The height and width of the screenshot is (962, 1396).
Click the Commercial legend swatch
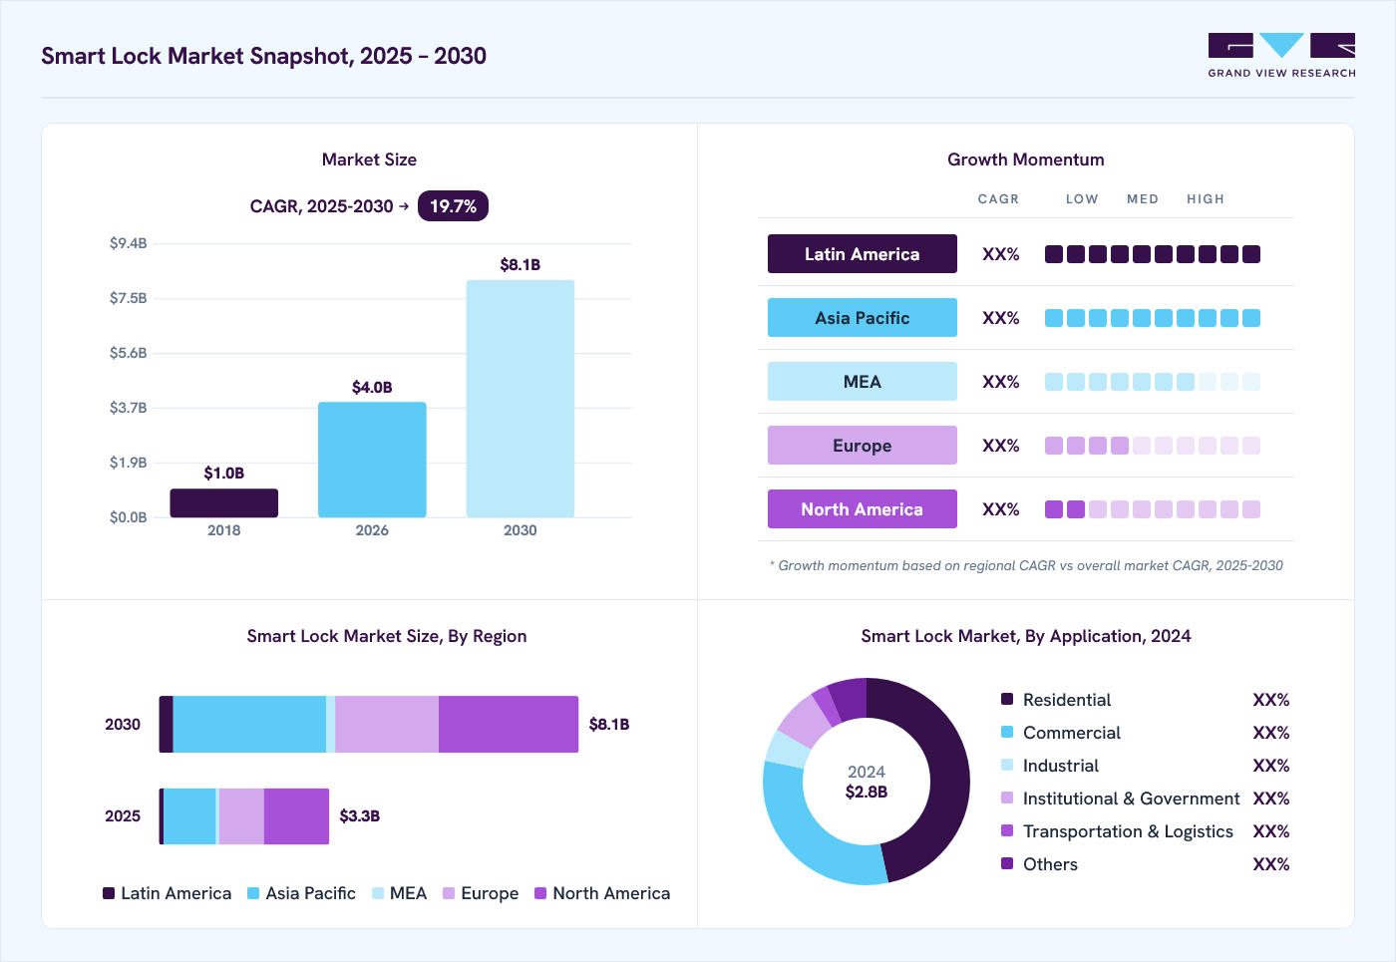coord(1007,732)
